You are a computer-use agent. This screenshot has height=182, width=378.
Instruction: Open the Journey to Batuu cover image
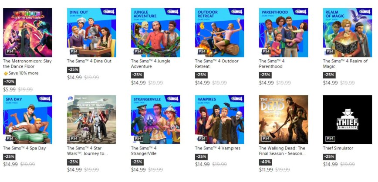(x=91, y=120)
